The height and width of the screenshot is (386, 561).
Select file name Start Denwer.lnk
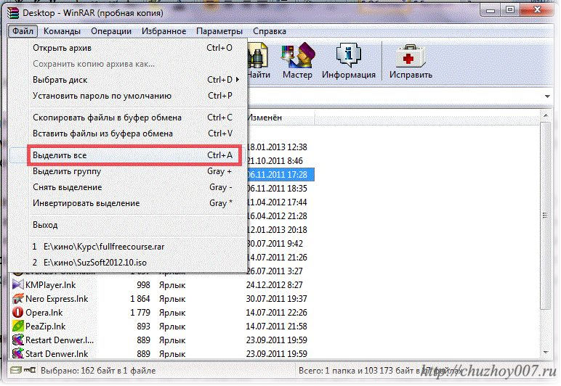pos(57,354)
